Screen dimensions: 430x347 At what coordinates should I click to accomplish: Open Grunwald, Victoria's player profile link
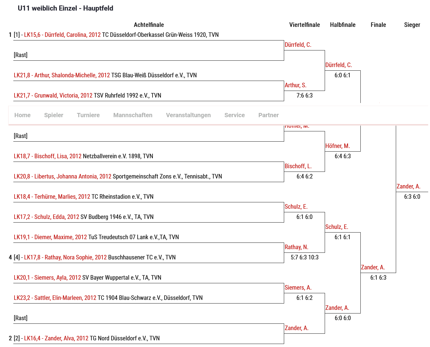[53, 95]
